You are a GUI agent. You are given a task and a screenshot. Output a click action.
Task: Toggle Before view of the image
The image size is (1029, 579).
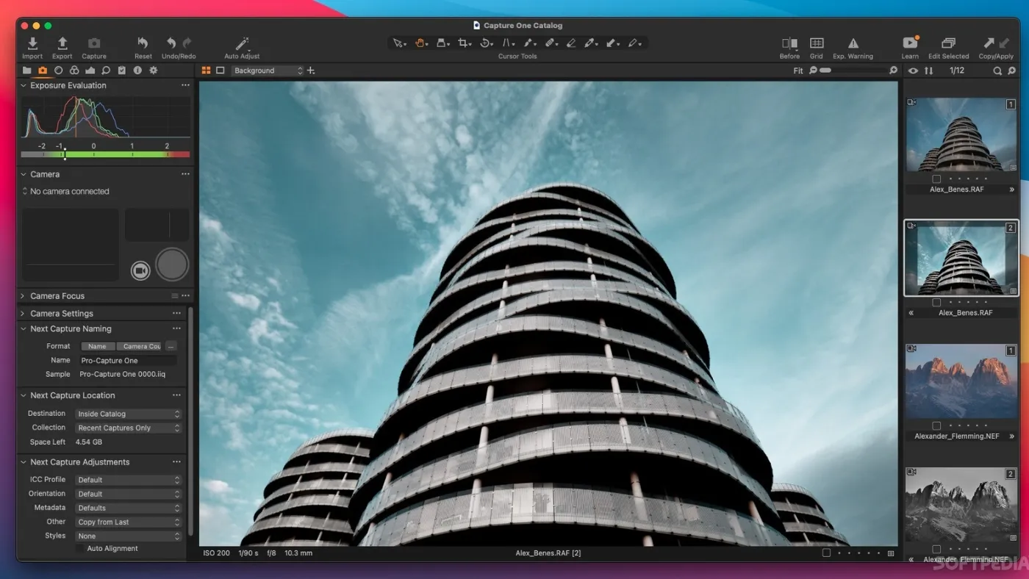[x=789, y=43]
